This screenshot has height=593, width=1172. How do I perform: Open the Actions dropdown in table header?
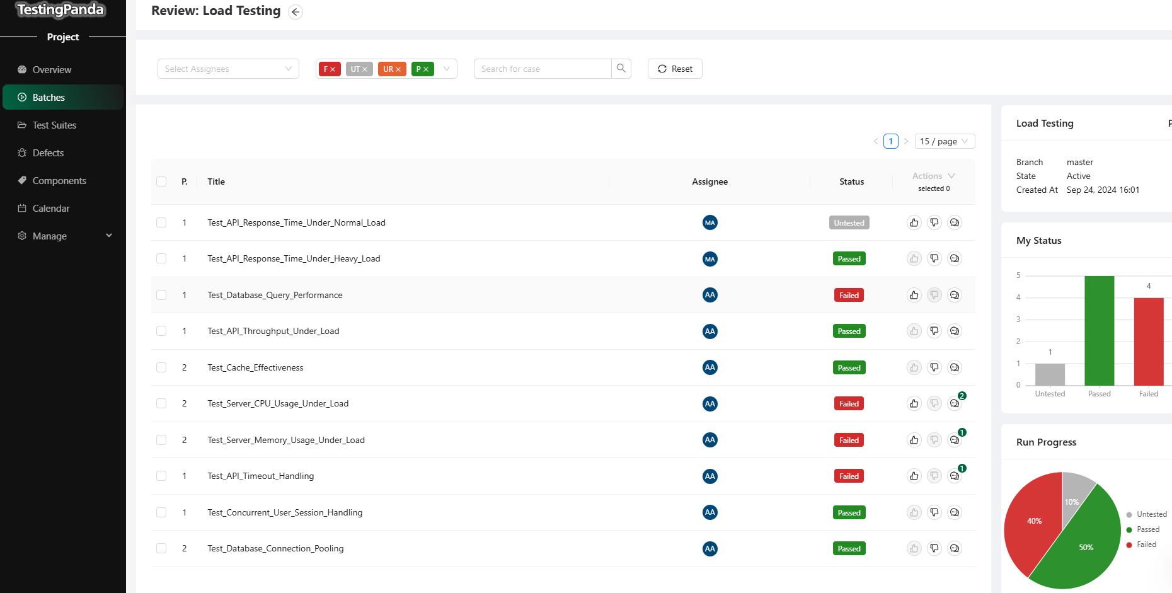[x=933, y=176]
